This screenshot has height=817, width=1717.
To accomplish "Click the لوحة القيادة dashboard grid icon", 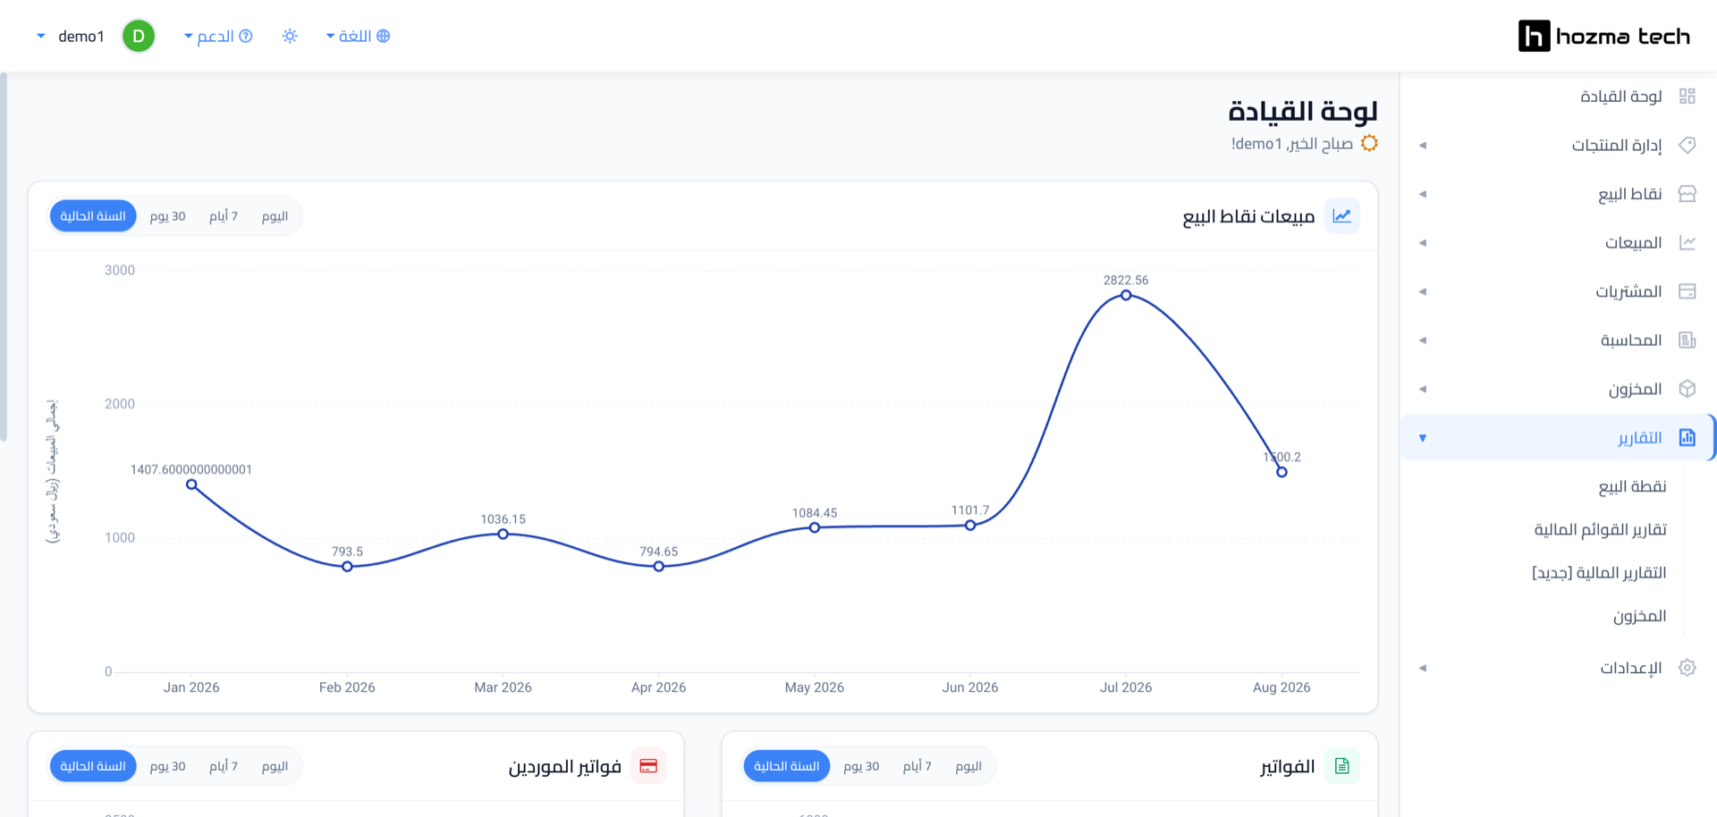I will tap(1687, 97).
